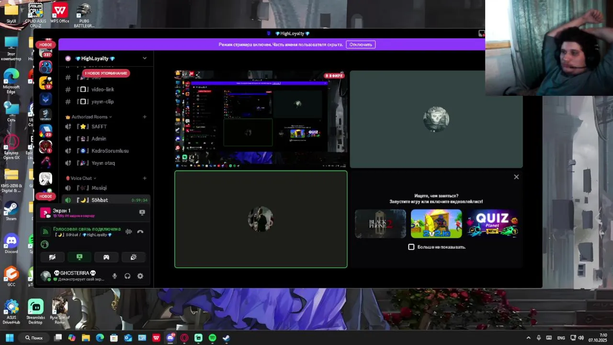
Task: Click the upper НОВОЕ unread indicator
Action: pos(45,45)
